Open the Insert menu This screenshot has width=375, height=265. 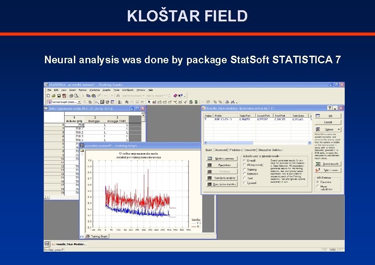click(73, 90)
